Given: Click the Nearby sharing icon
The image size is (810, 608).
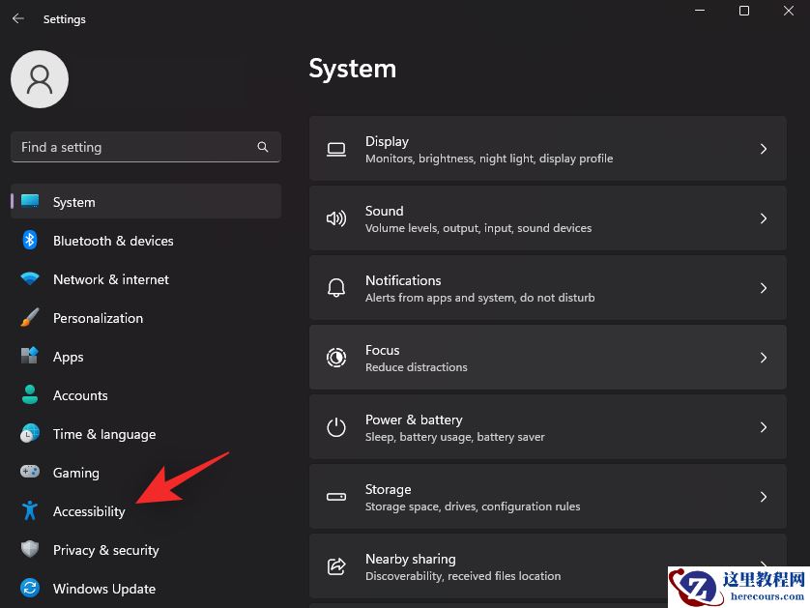Looking at the screenshot, I should 335,566.
